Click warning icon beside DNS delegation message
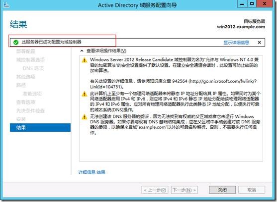This screenshot has height=202, width=277. click(x=85, y=117)
